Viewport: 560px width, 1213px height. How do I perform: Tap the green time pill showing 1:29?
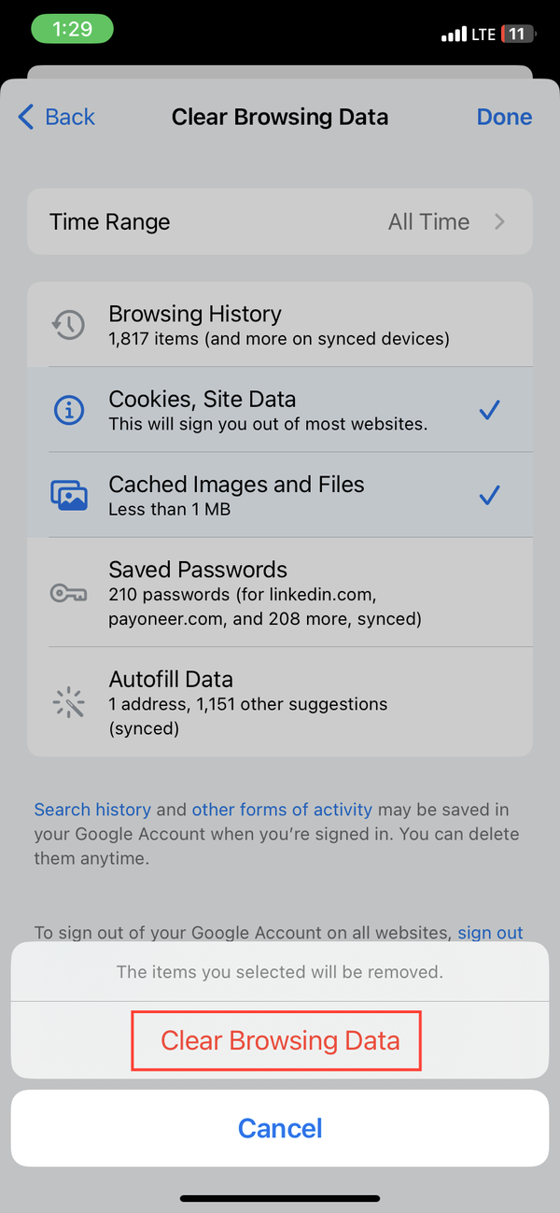[71, 29]
